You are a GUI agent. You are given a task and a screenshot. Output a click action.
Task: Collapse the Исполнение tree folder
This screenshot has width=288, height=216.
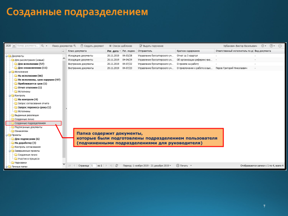point(6,72)
